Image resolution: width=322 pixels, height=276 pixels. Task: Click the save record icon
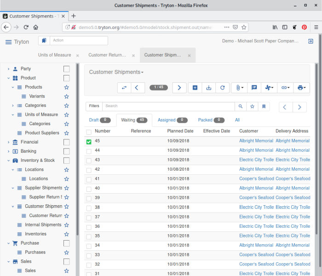(209, 88)
